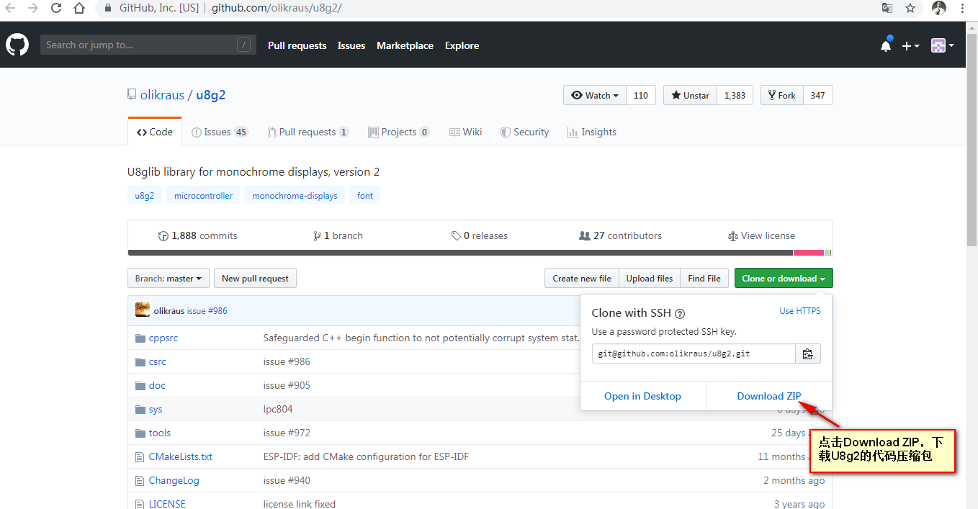Bookmark this page with the star icon

point(910,9)
